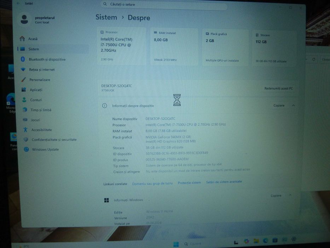Viewport: 330px width, 248px height.
Task: Click 8,00 GB (7,88 GB utilizabile) text
Action: coord(166,131)
